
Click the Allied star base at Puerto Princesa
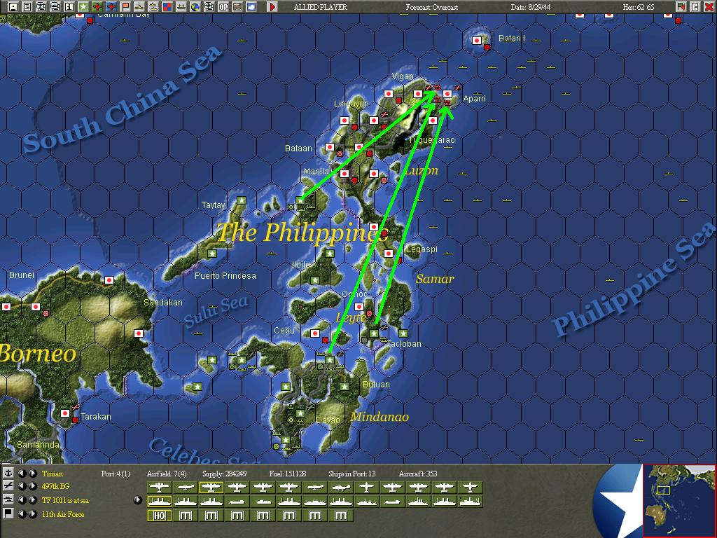[x=212, y=253]
